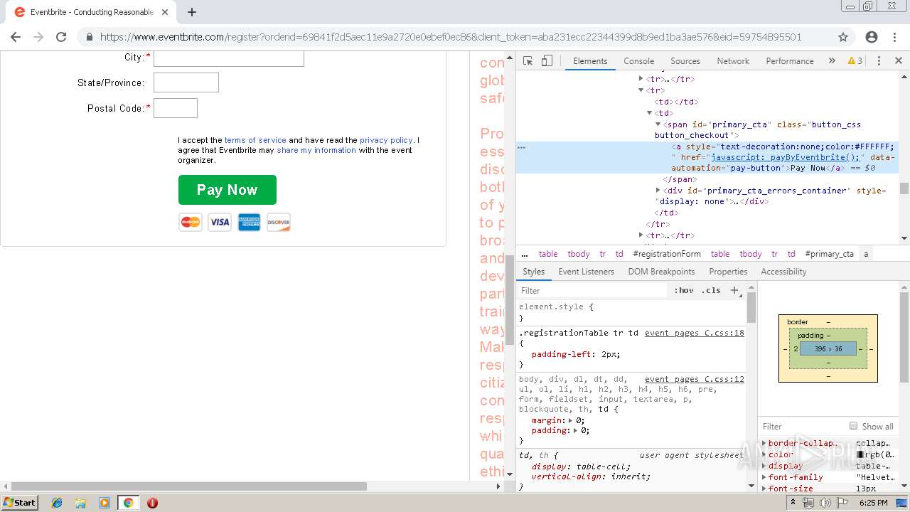The width and height of the screenshot is (910, 512).
Task: Click the browser back arrow
Action: [16, 37]
